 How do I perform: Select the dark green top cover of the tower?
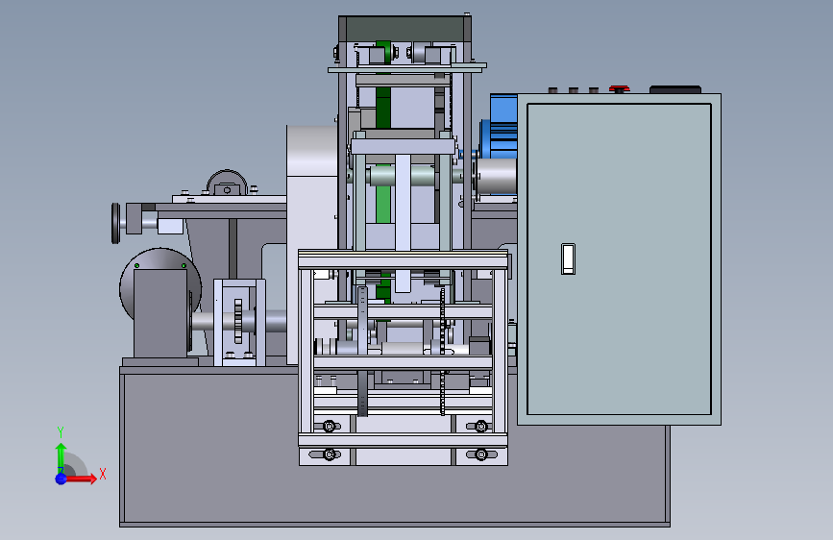[404, 29]
